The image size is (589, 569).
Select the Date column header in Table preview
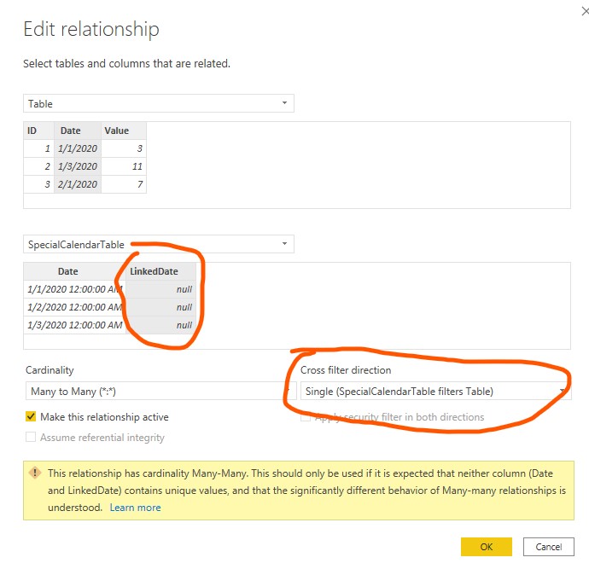pyautogui.click(x=78, y=131)
